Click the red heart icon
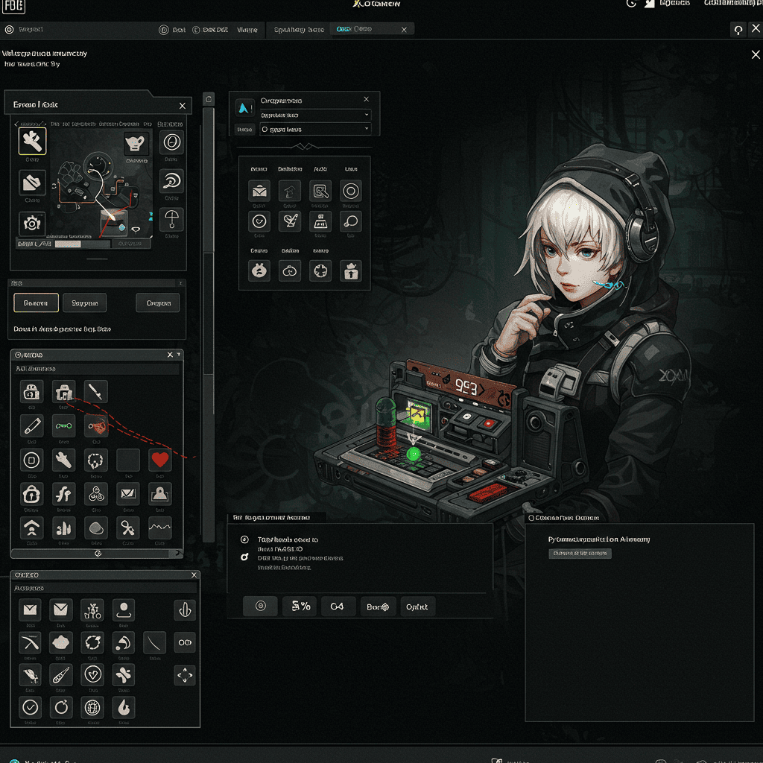The image size is (763, 763). pos(159,460)
